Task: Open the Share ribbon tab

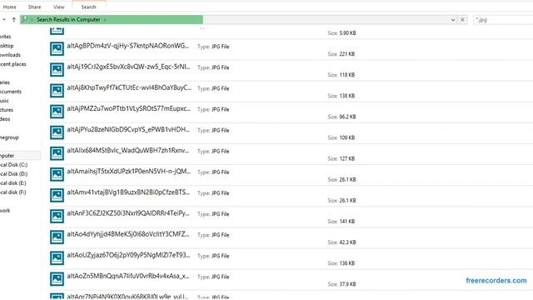Action: tap(34, 7)
